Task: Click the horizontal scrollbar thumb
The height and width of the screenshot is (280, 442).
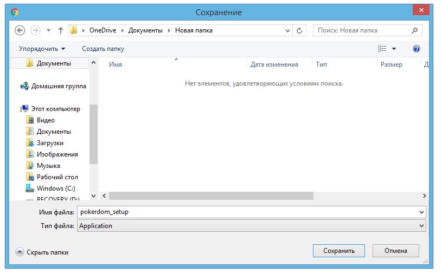Action: click(x=211, y=196)
